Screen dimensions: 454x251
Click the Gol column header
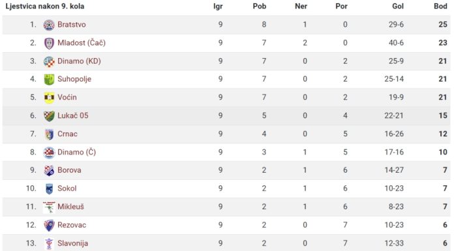pyautogui.click(x=398, y=6)
